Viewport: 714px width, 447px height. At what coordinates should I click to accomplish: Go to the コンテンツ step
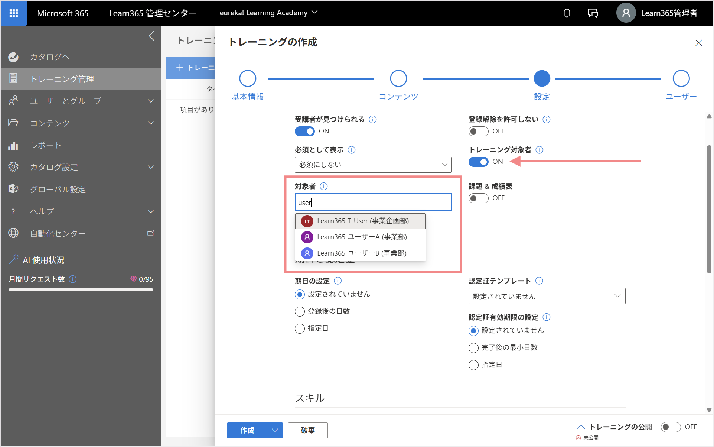tap(398, 78)
